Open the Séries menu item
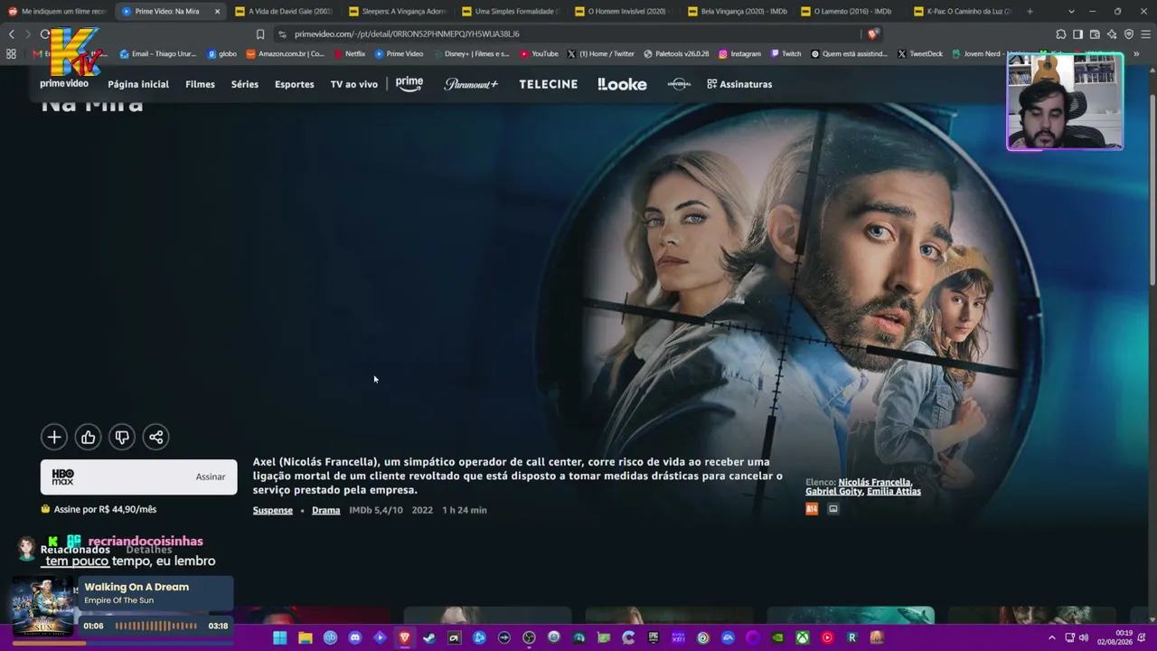1157x651 pixels. point(245,84)
